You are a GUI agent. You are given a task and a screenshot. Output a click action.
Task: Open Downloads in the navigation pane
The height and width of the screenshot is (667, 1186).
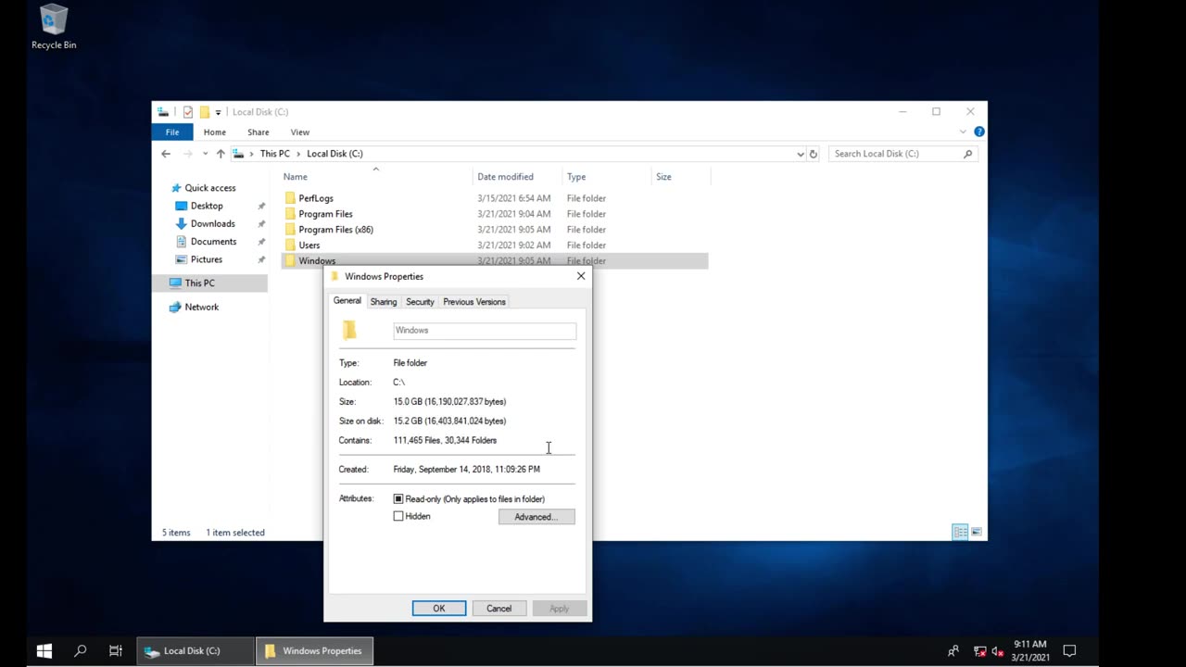(212, 223)
